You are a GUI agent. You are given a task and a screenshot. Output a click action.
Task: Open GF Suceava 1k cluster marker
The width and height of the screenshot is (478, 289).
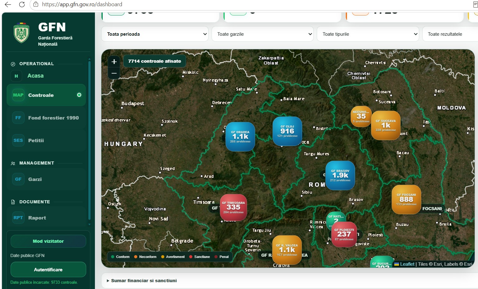click(x=386, y=125)
